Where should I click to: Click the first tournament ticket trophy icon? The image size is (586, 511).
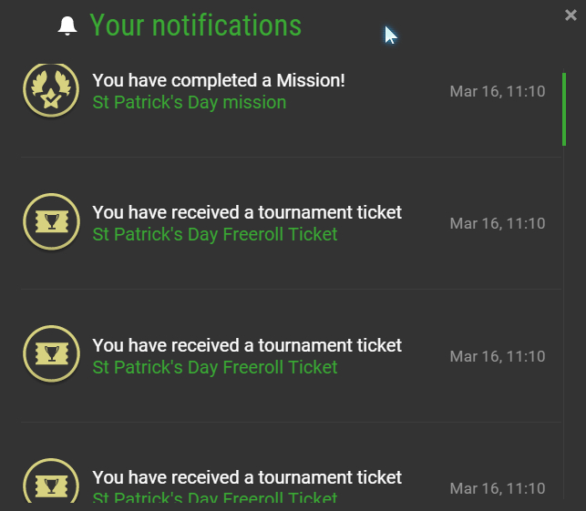[x=52, y=221]
